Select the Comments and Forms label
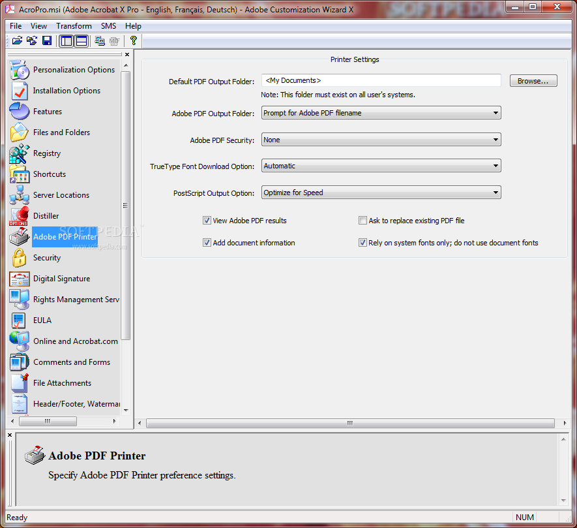 pyautogui.click(x=72, y=362)
